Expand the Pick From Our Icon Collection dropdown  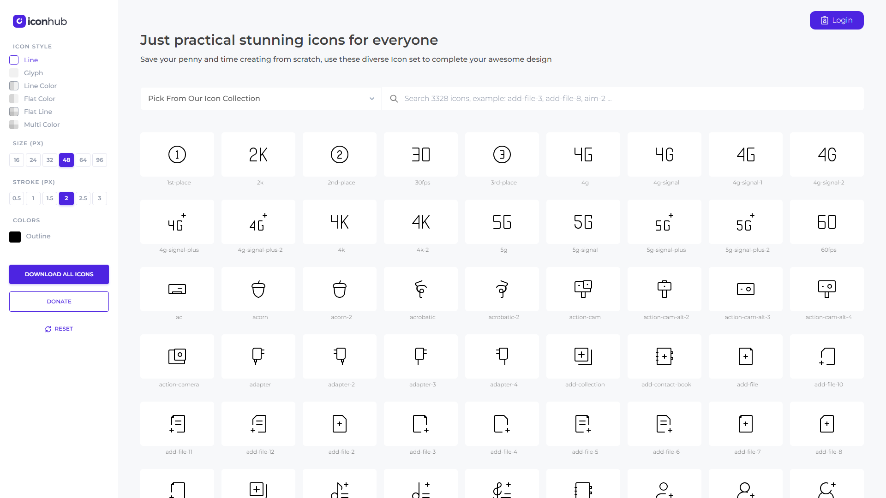pyautogui.click(x=261, y=99)
